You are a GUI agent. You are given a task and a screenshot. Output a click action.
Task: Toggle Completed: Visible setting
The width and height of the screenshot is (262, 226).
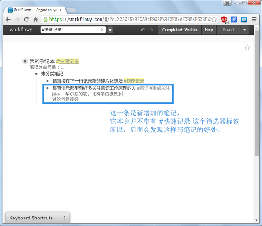(x=179, y=30)
